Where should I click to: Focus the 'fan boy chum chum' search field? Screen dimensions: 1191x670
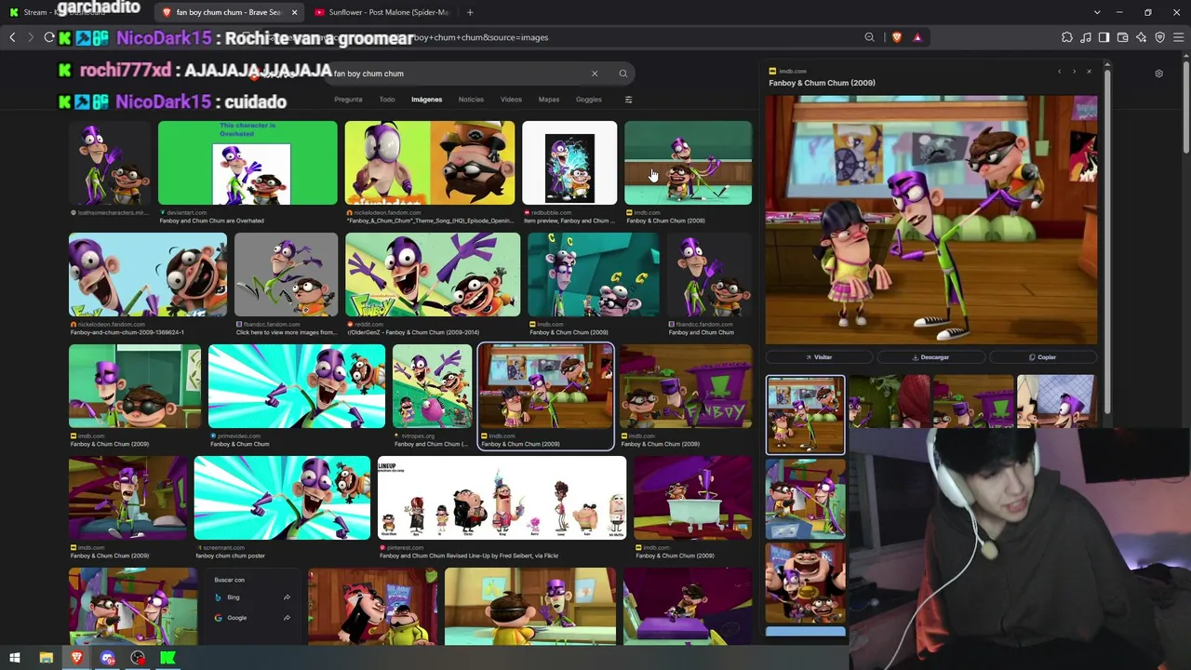click(x=461, y=74)
